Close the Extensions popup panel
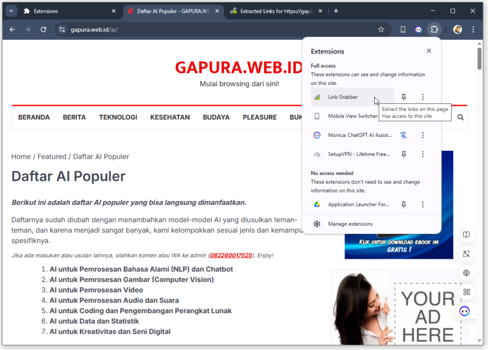 (429, 51)
